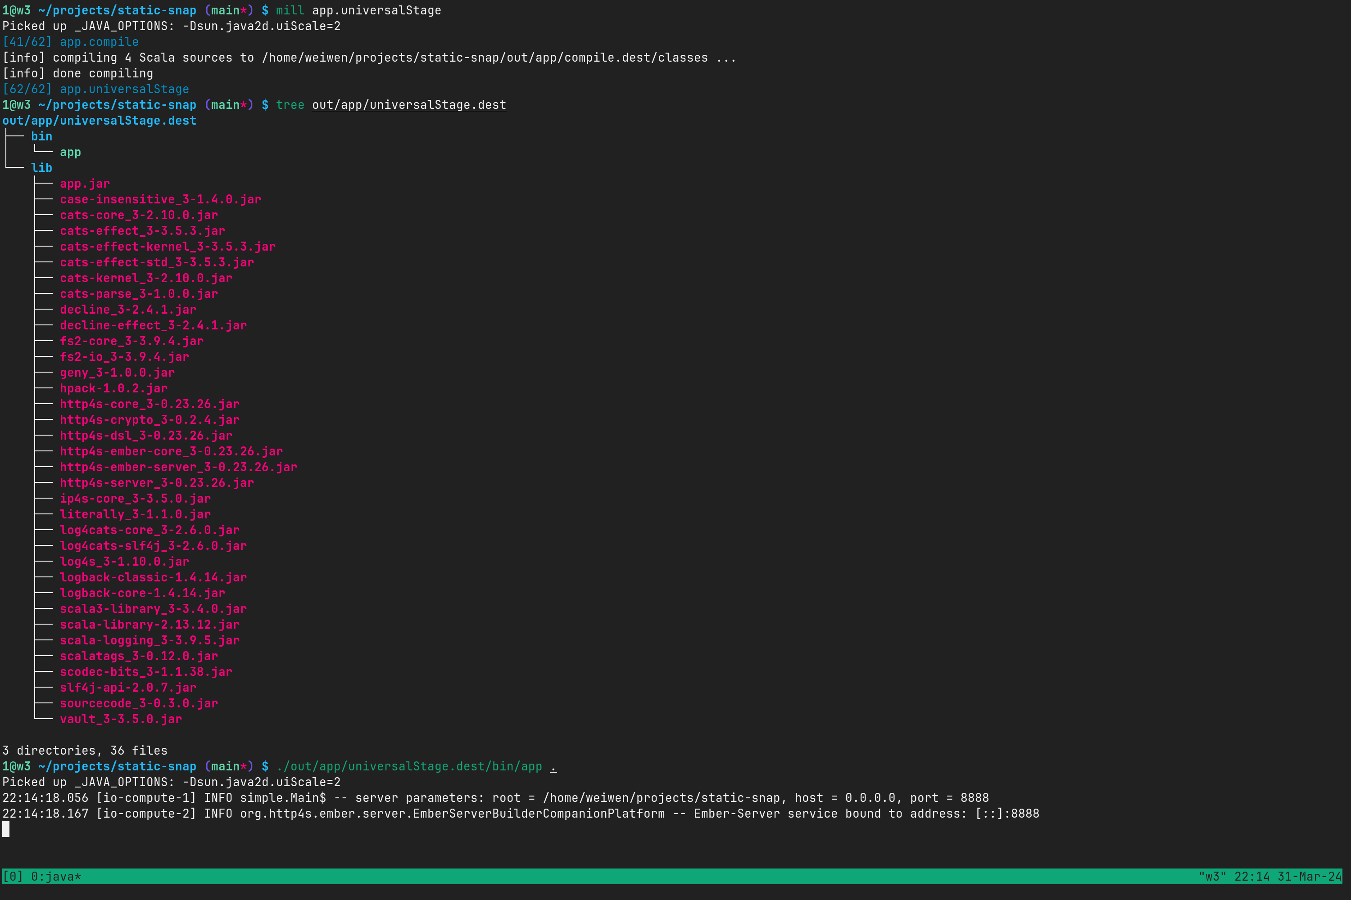The height and width of the screenshot is (900, 1351).
Task: Select literally_3-1.1.0.jar
Action: 136,514
